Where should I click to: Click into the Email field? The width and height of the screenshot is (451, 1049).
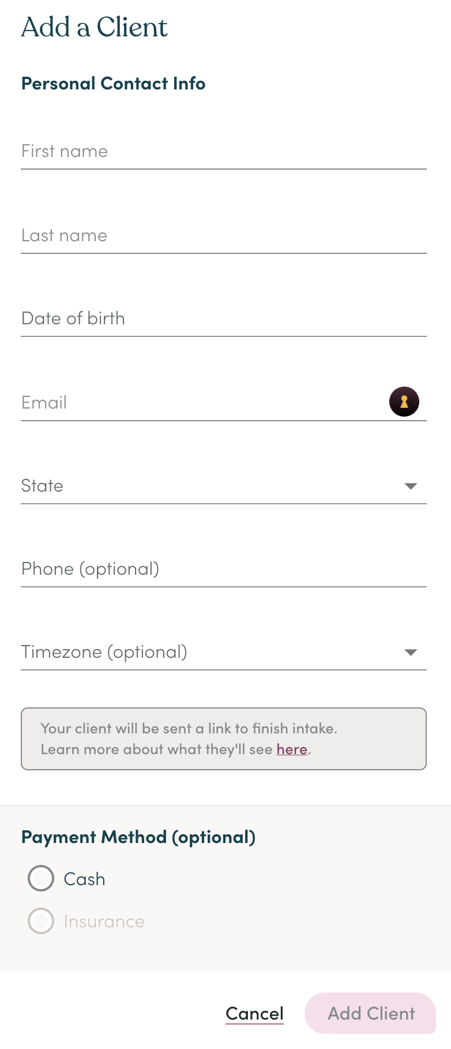tap(205, 403)
